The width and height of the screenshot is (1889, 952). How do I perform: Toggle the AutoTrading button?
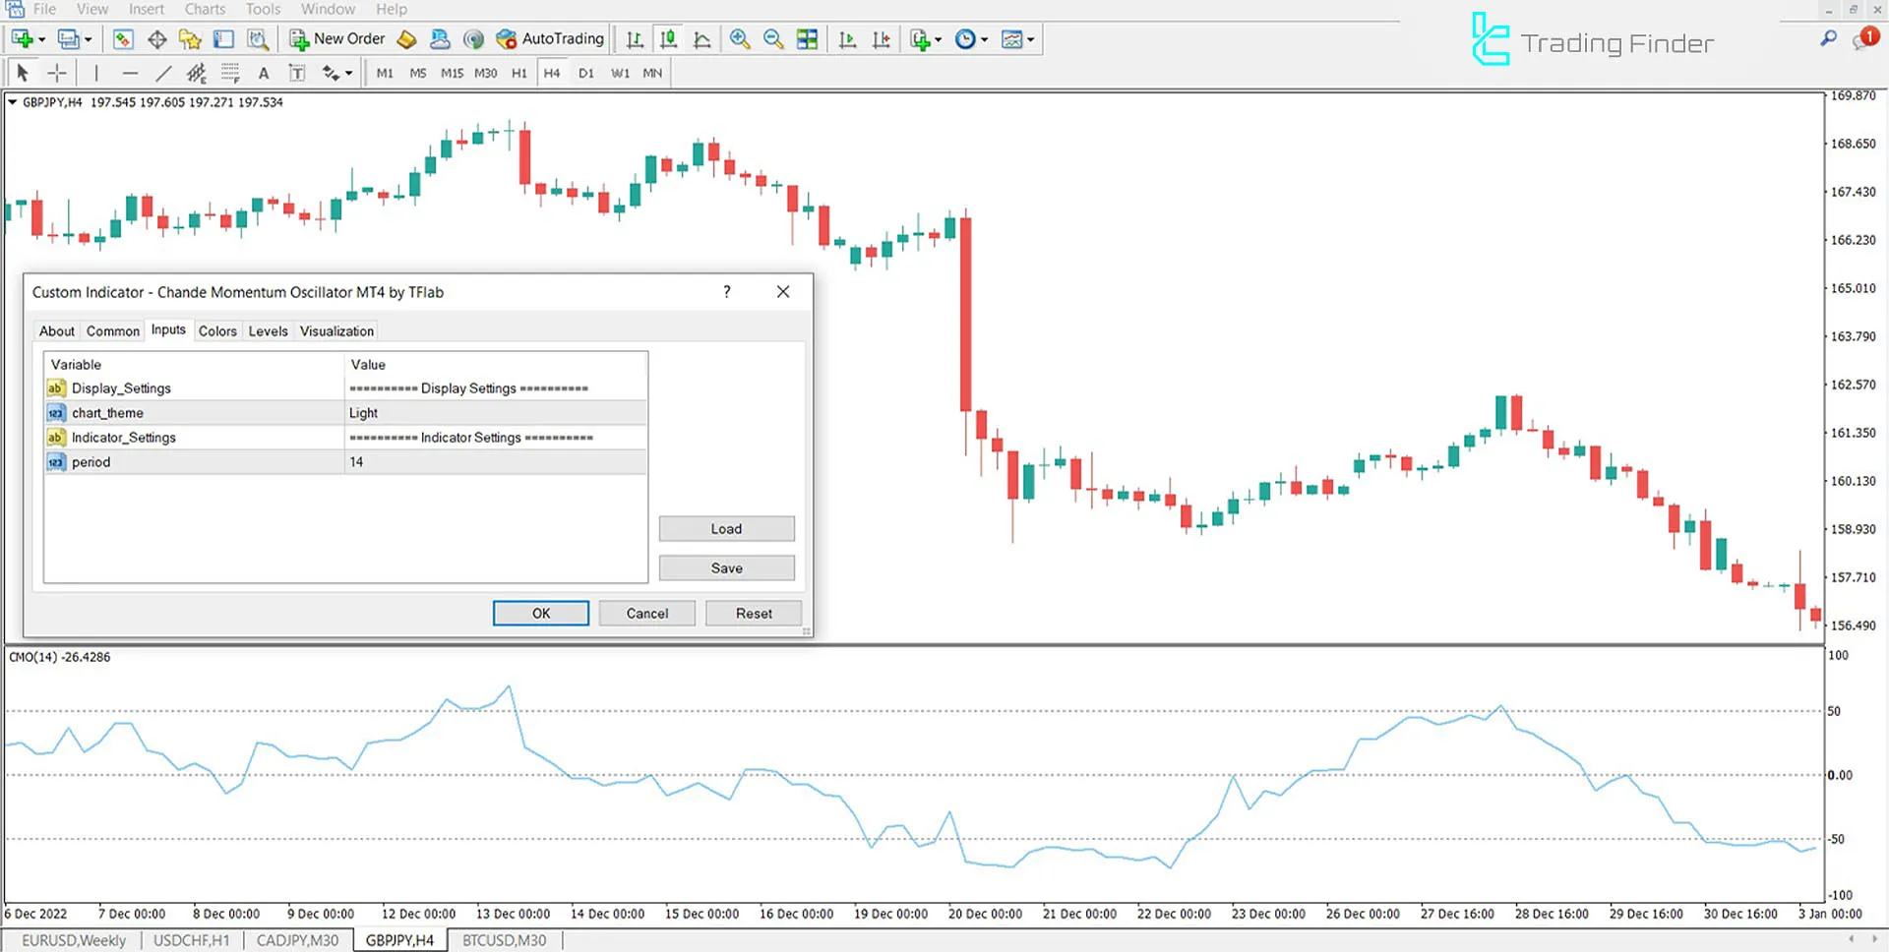click(550, 39)
